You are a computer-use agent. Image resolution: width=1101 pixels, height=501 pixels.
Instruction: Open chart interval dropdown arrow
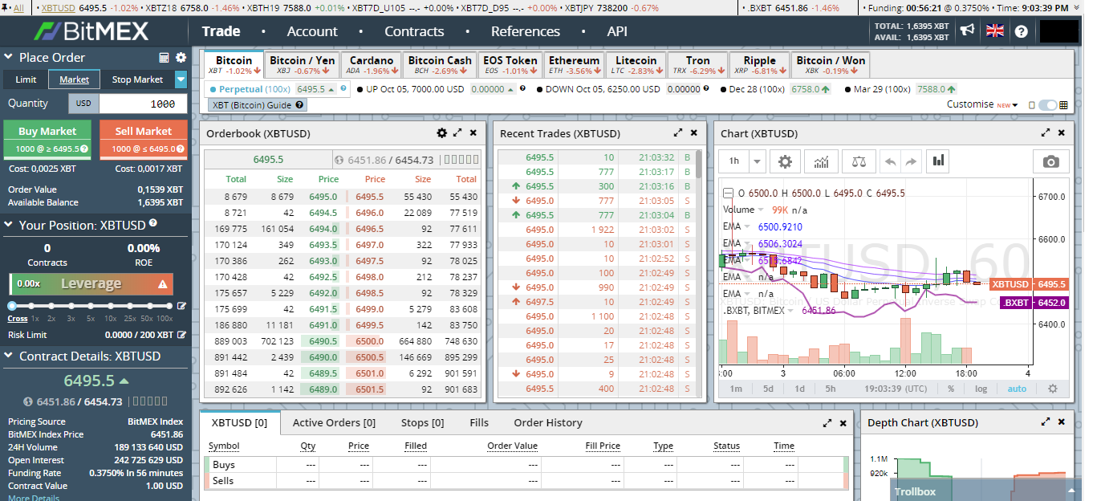tap(758, 161)
